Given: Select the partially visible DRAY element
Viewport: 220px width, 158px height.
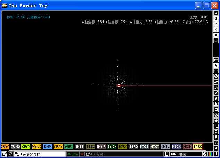Looking at the screenshot, I should point(5,147).
